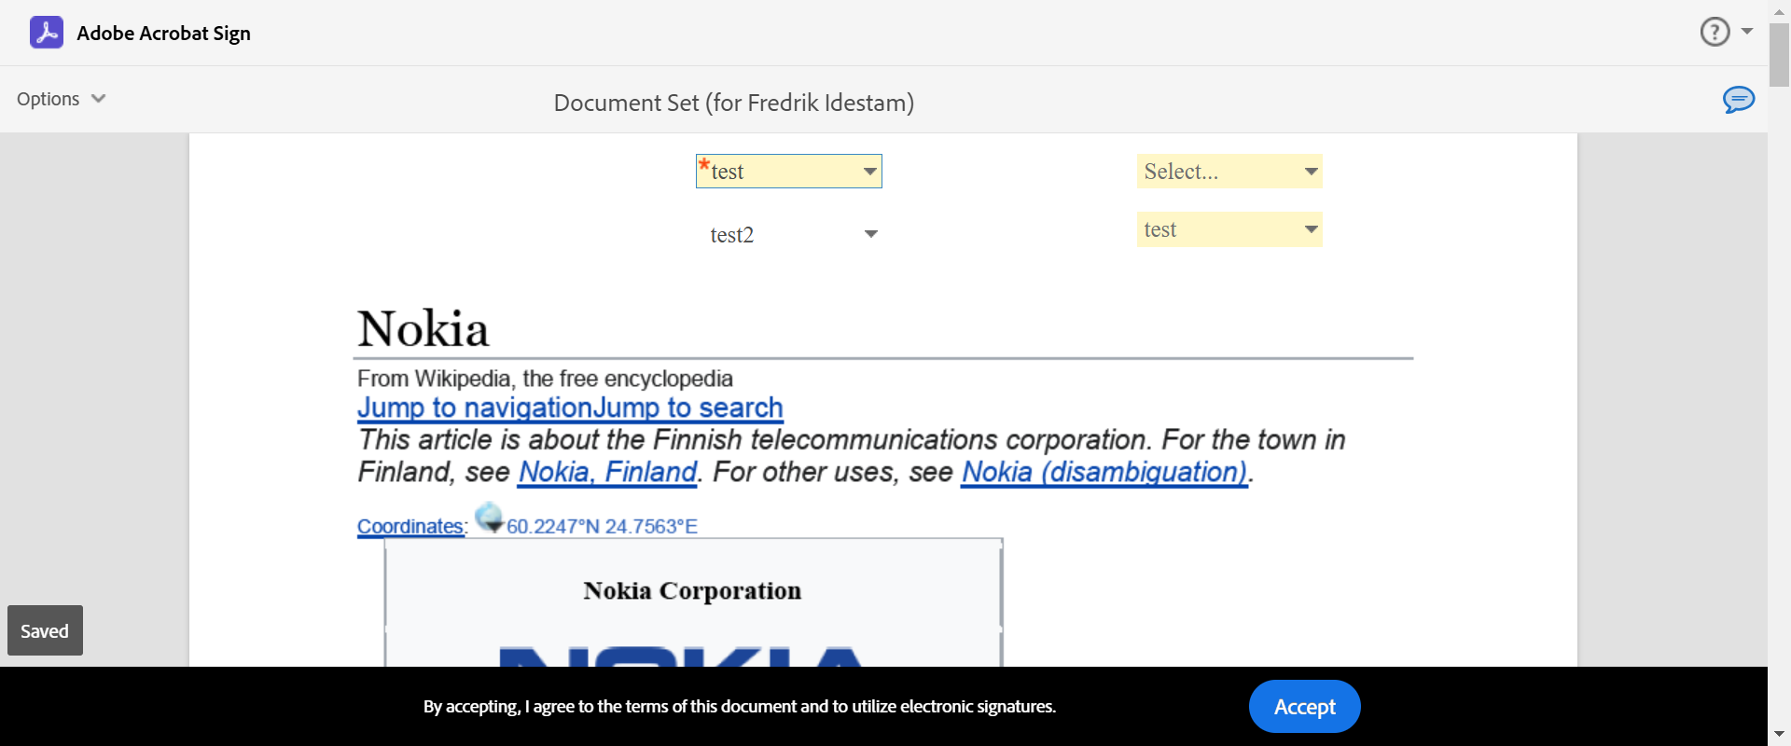The height and width of the screenshot is (746, 1791).
Task: Click the Coordinates link
Action: 410,527
